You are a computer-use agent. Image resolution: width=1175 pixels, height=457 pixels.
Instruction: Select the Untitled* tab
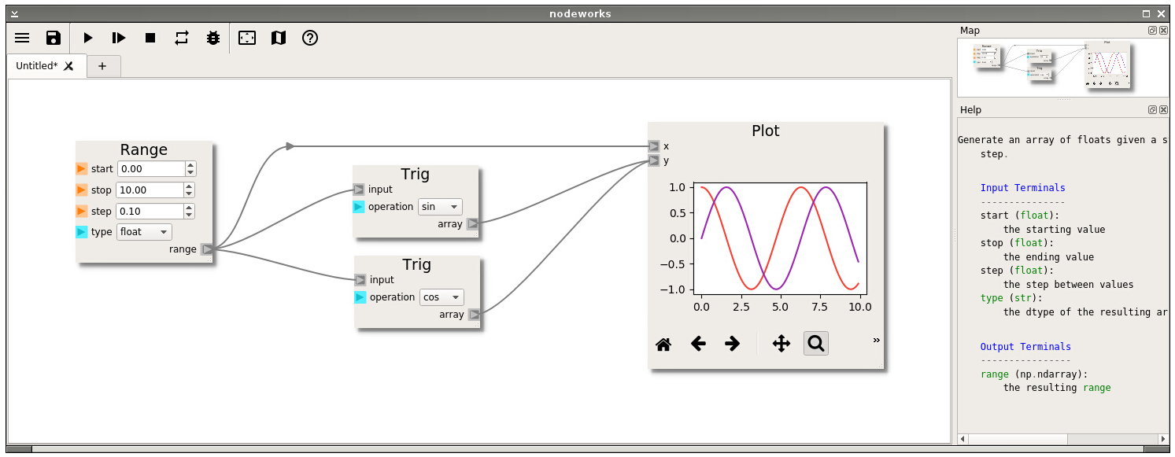point(37,66)
